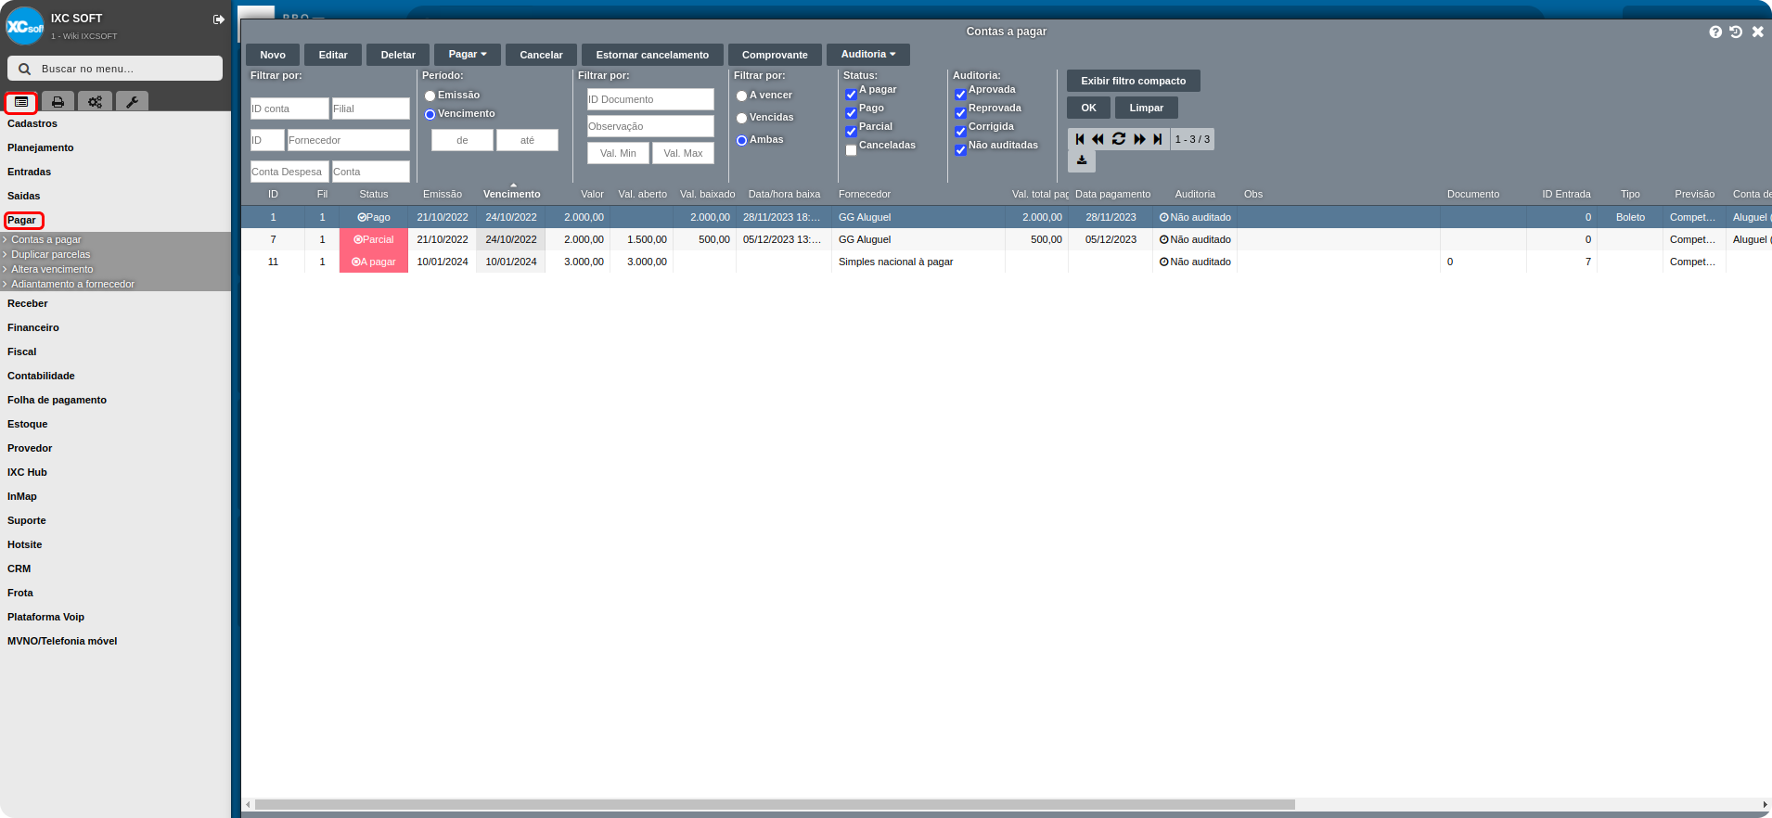Expand the Financeiro menu

pos(33,327)
